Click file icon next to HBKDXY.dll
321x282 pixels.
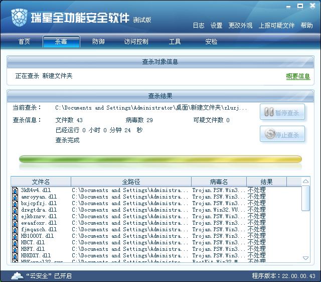[x=15, y=256]
